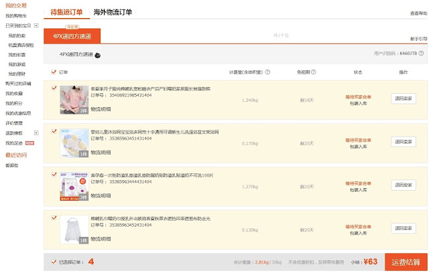
Task: Open 我的积分 in the sidebar
Action: tap(14, 103)
